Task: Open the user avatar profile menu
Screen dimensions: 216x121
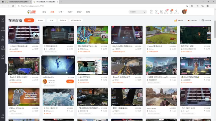Action: [x=184, y=12]
